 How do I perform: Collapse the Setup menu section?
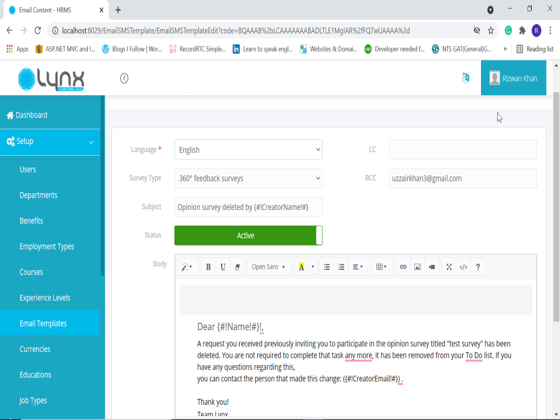tap(50, 142)
